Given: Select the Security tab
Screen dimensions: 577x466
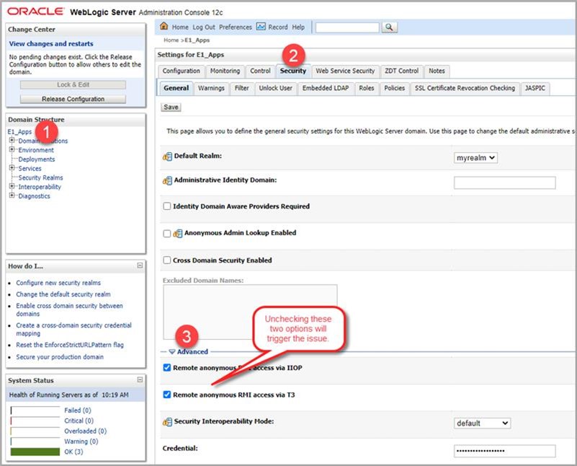Looking at the screenshot, I should pos(293,71).
